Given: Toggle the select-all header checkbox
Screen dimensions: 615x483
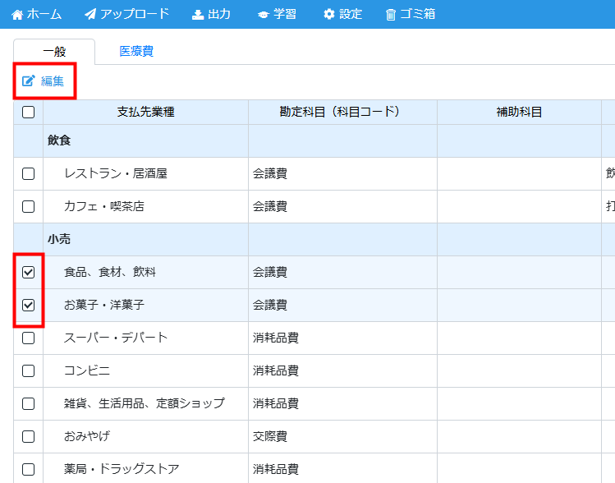Looking at the screenshot, I should point(28,113).
